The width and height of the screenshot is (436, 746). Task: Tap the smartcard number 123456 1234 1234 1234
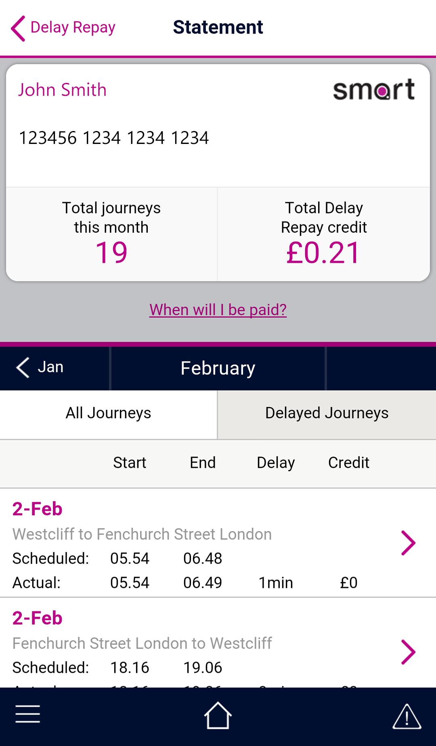(114, 138)
